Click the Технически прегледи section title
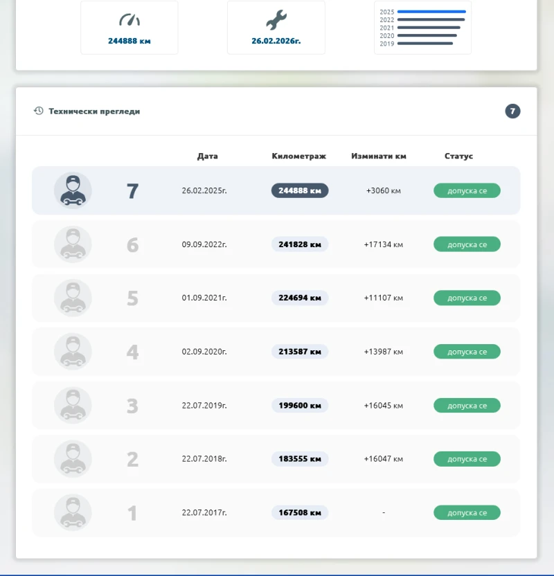 pyautogui.click(x=94, y=111)
